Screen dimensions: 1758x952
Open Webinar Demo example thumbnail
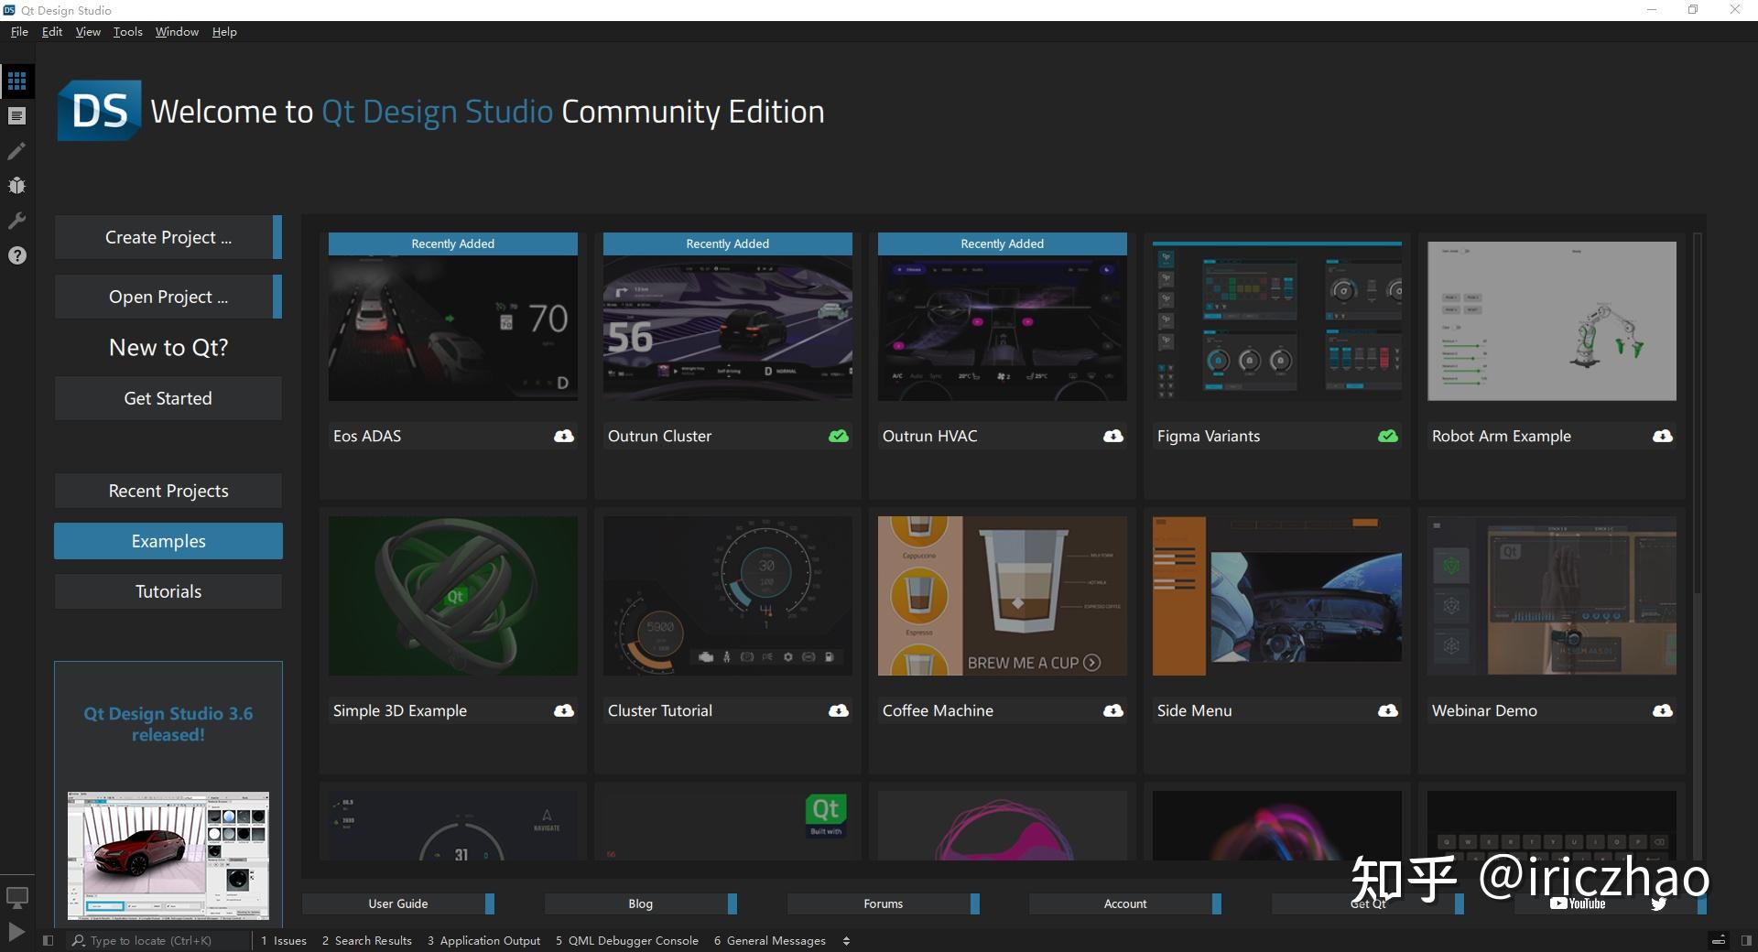(1552, 596)
